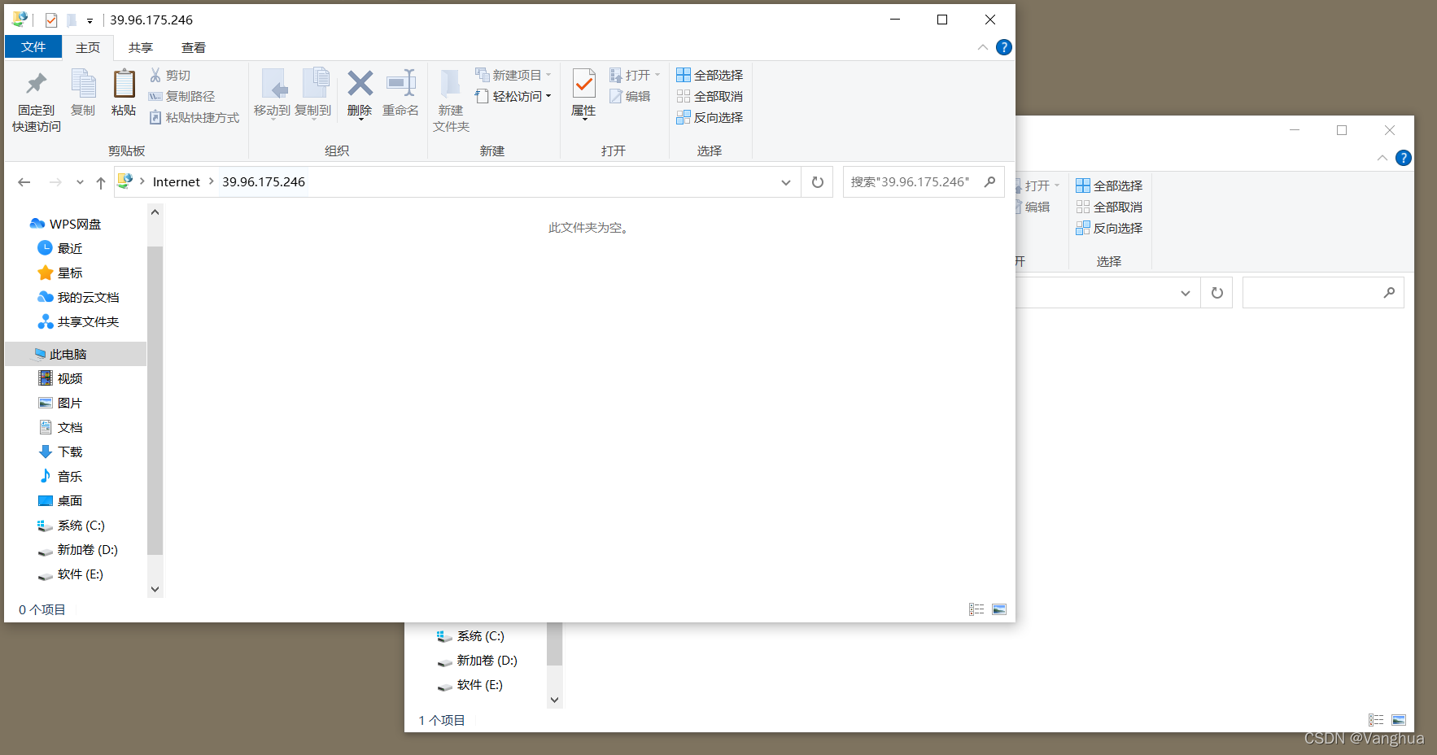
Task: Select WPS网盘 in the navigation pane
Action: 75,224
